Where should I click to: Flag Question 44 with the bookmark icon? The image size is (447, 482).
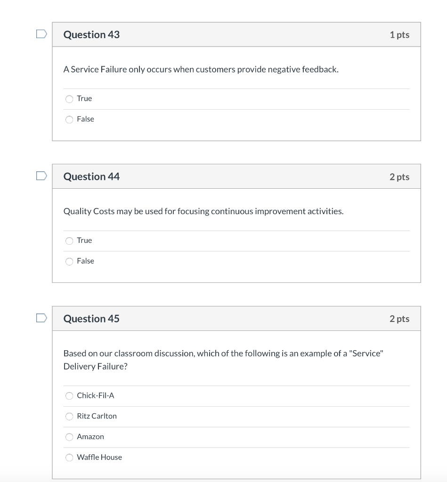(41, 175)
